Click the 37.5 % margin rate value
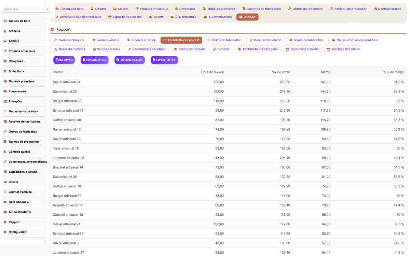Viewport: 410px width, 256px height. (x=398, y=224)
